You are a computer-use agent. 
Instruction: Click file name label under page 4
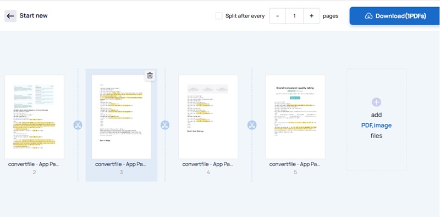(x=208, y=164)
